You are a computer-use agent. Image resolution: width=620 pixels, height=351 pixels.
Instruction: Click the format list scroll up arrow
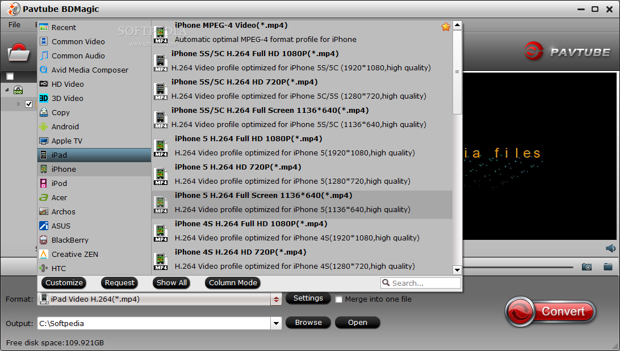coord(457,26)
